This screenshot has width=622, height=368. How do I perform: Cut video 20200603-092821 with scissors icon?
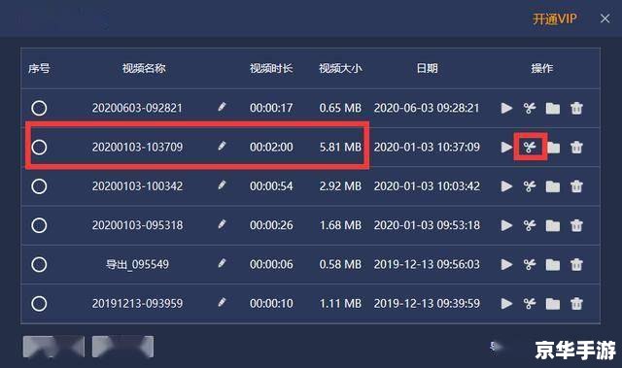point(530,108)
